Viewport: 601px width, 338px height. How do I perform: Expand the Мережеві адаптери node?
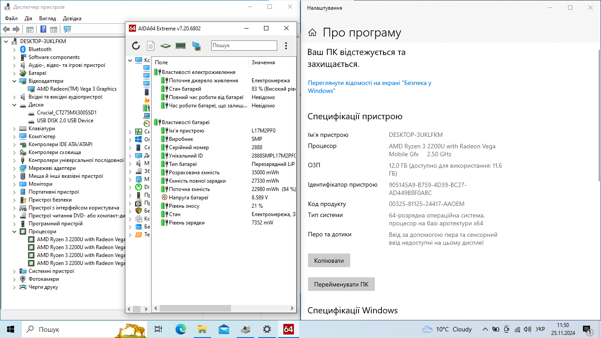pyautogui.click(x=15, y=168)
